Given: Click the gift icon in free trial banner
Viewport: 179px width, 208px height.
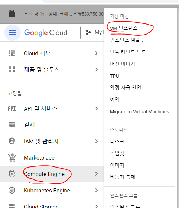Looking at the screenshot, I should coord(12,14).
